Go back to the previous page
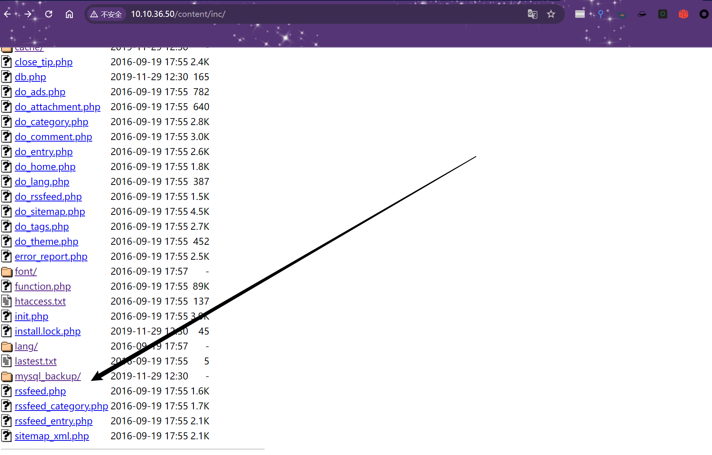Viewport: 712px width, 455px height. [8, 14]
